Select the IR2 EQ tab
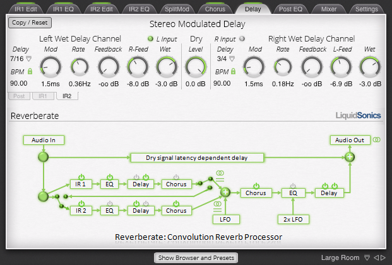The image size is (392, 265). 139,9
